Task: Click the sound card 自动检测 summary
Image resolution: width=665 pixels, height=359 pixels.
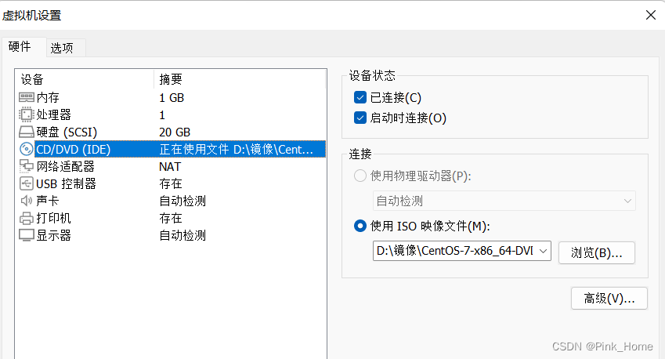Action: point(183,201)
